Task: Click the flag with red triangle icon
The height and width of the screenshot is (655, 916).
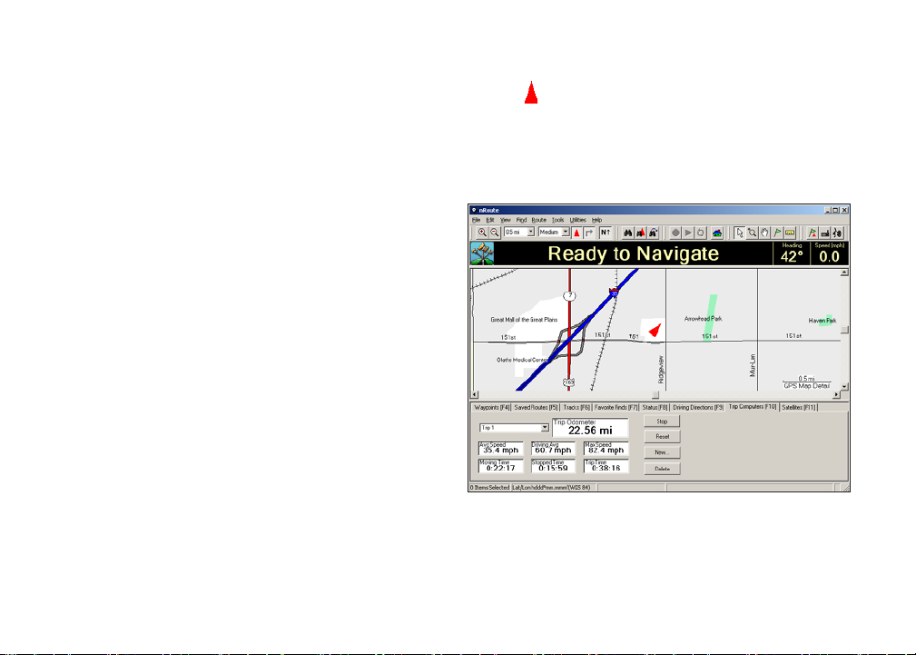Action: [812, 233]
